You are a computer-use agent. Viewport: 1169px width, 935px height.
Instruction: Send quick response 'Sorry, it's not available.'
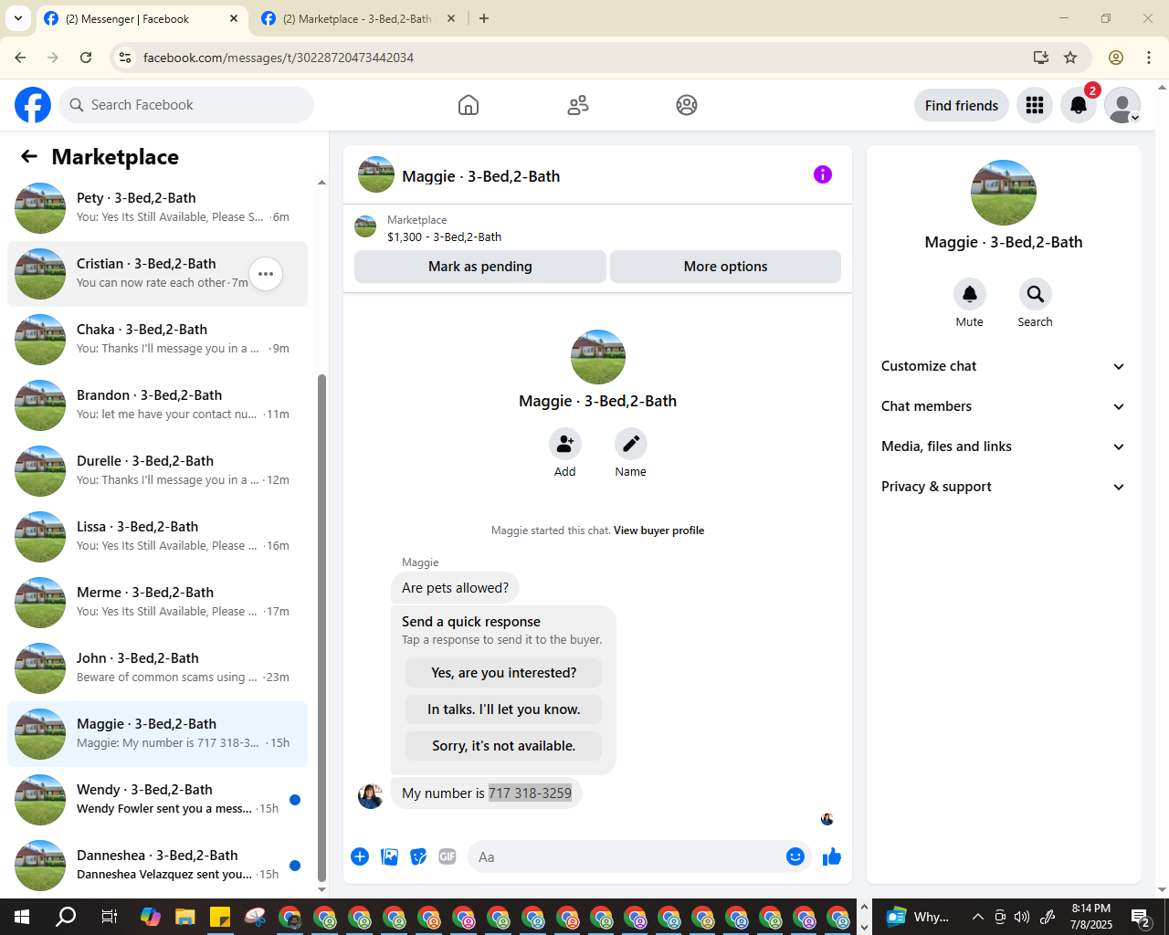pyautogui.click(x=504, y=746)
